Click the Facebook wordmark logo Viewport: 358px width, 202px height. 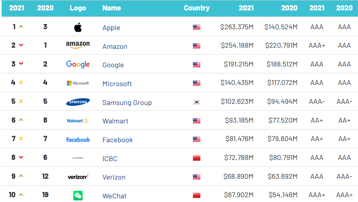coord(78,139)
